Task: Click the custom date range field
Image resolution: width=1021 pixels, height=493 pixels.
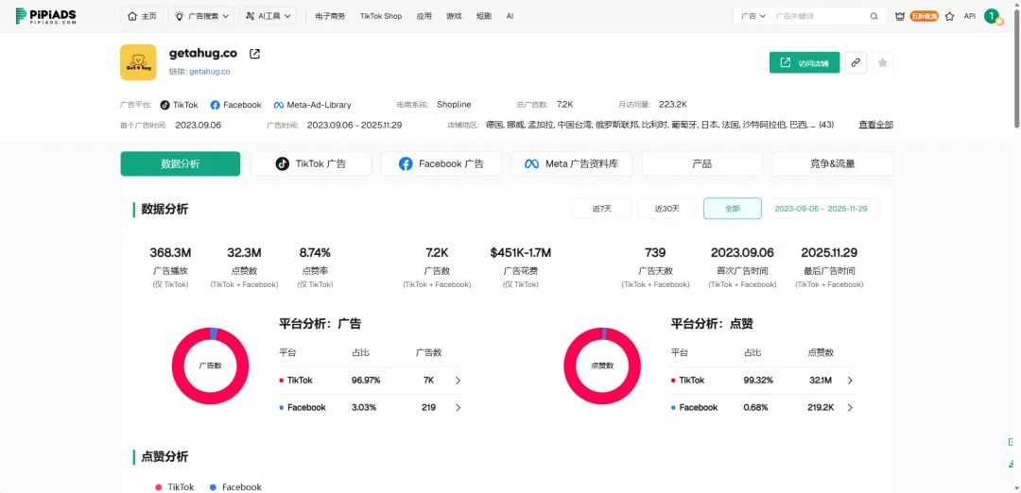Action: point(826,209)
